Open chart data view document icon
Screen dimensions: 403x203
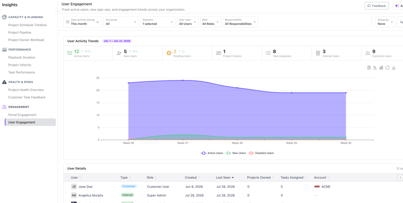pos(369,68)
